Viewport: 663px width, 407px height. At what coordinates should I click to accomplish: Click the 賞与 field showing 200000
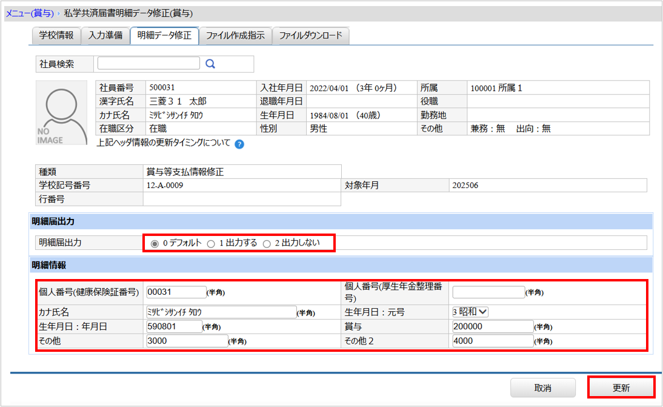(493, 326)
